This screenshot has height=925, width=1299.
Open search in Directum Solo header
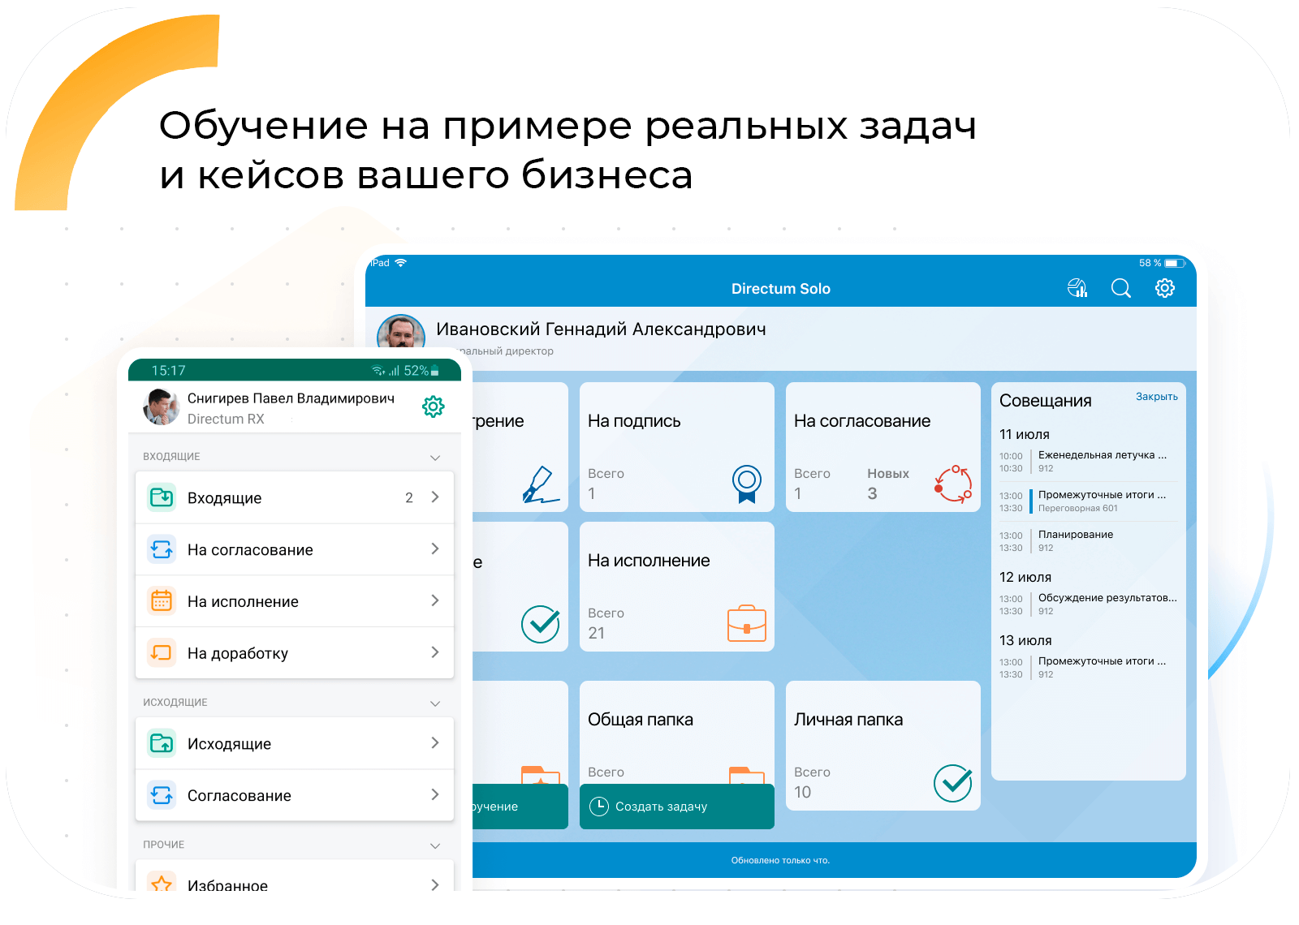tap(1121, 288)
